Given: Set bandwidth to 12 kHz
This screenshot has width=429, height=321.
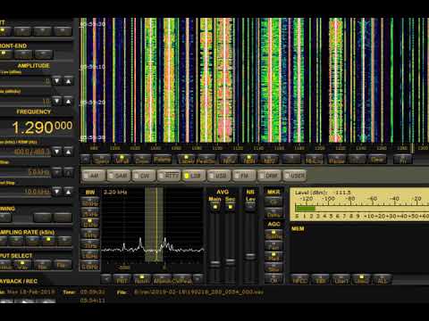Looking at the screenshot, I should pos(90,223).
